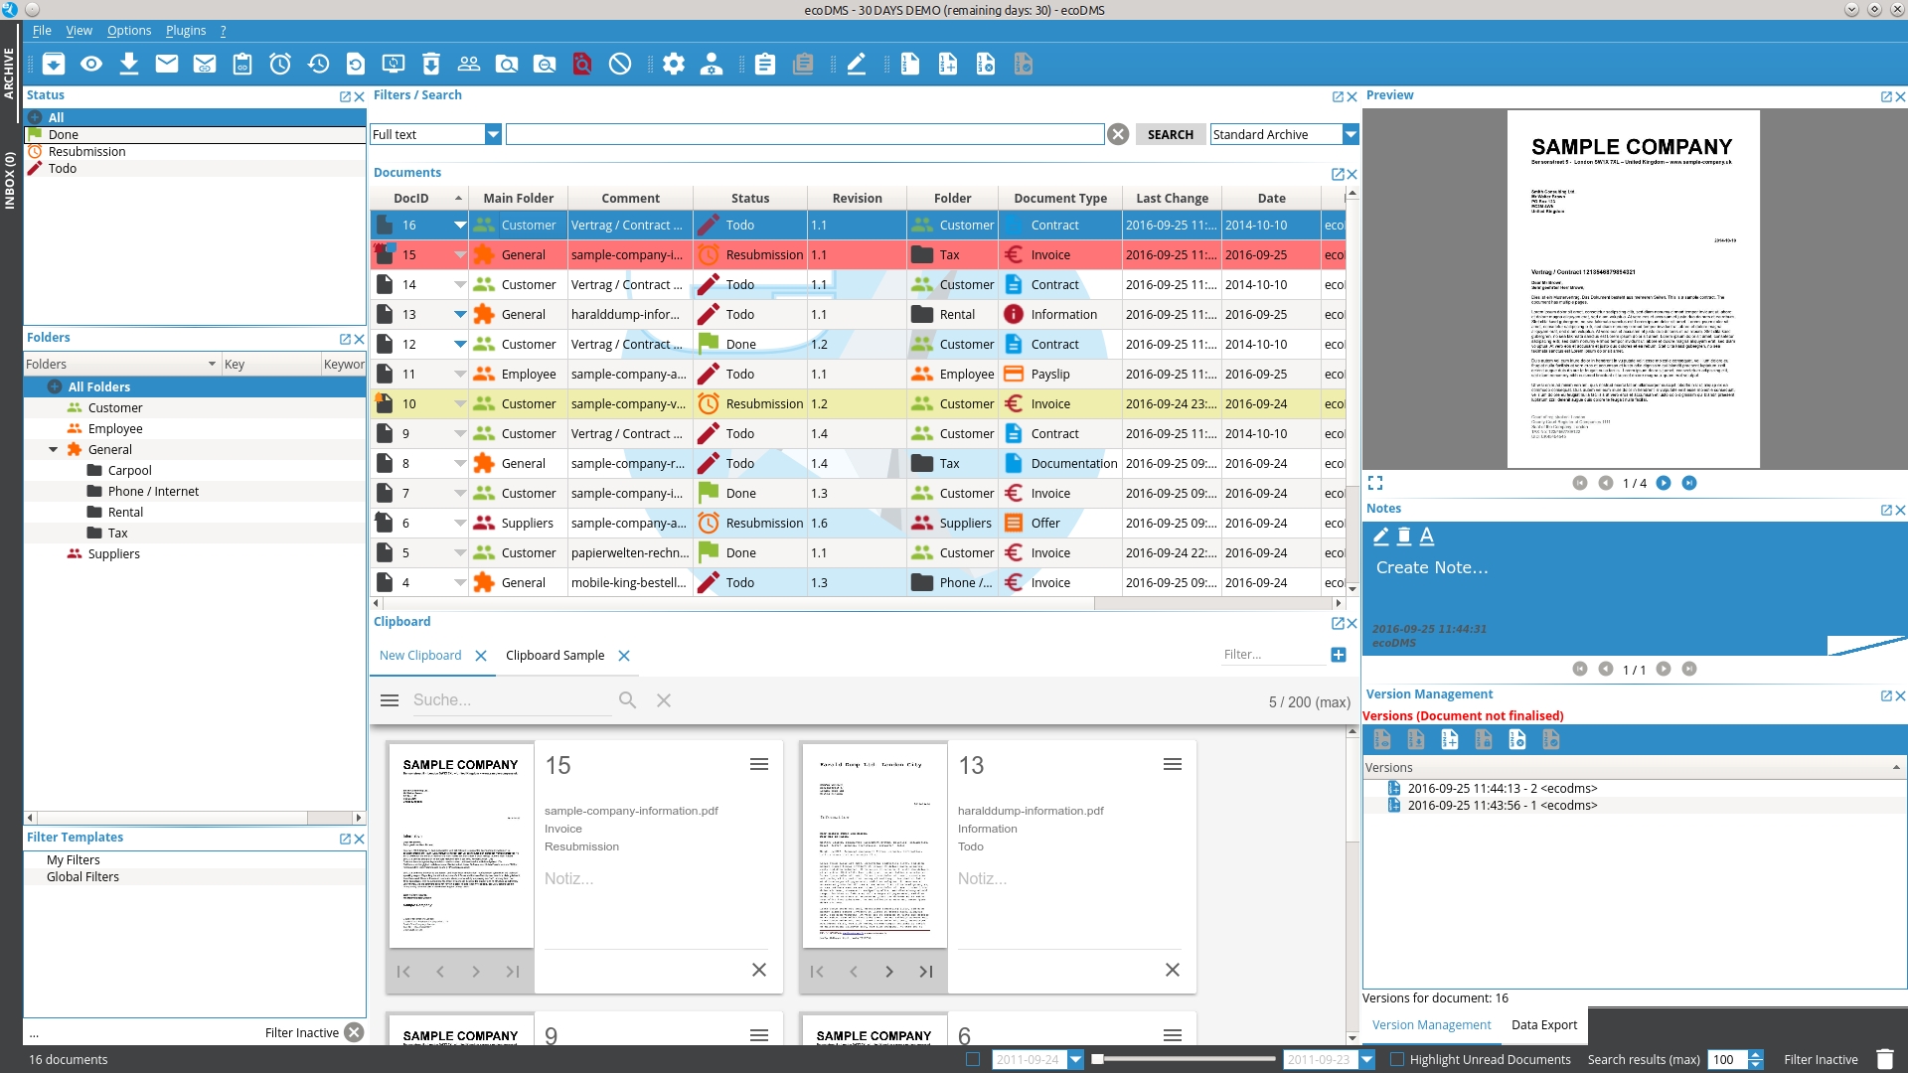
Task: Toggle the date range checkbox in status bar
Action: [973, 1059]
